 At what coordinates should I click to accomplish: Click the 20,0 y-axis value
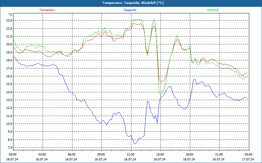pyautogui.click(x=9, y=44)
